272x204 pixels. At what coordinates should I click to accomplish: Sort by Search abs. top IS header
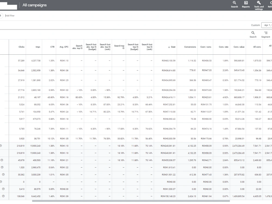77,47
